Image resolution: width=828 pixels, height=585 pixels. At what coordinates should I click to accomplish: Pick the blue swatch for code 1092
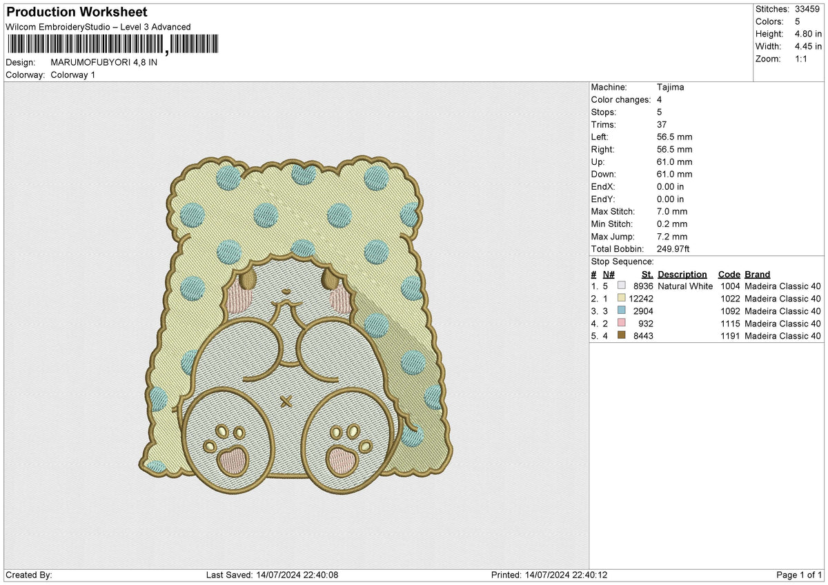pos(622,311)
